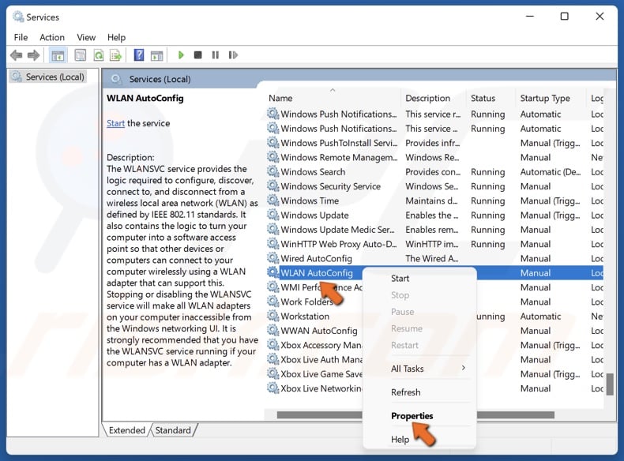
Task: Select the Windows Search service row
Action: tap(434, 172)
